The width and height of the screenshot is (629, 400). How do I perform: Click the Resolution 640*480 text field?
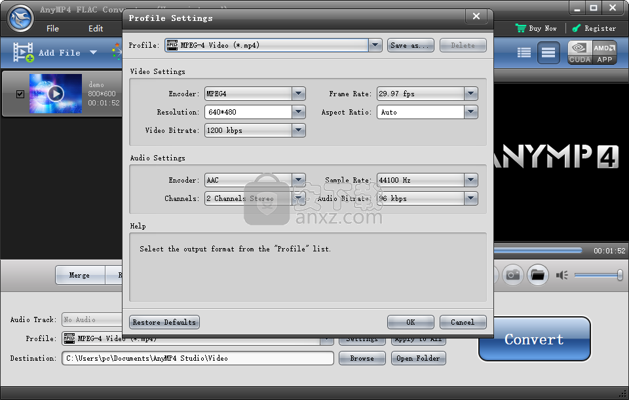[248, 112]
